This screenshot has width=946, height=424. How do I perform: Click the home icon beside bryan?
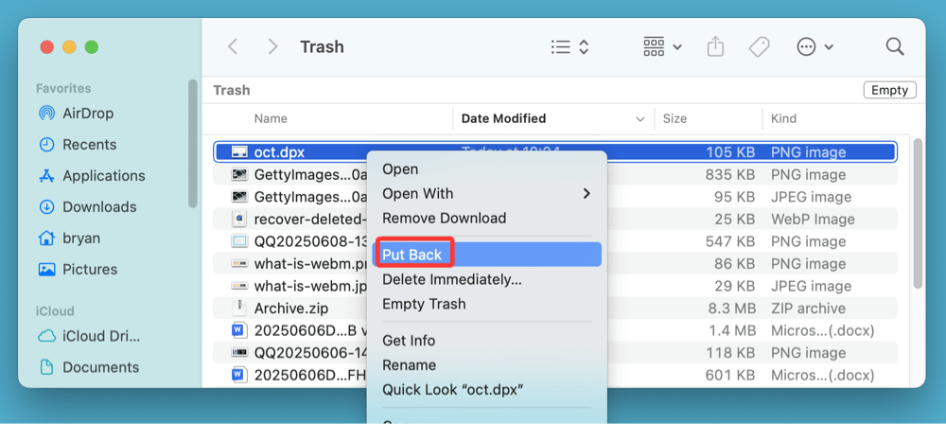point(46,238)
